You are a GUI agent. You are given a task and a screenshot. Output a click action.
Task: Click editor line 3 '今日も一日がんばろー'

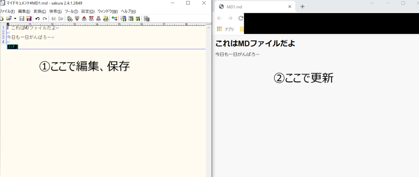pyautogui.click(x=29, y=37)
